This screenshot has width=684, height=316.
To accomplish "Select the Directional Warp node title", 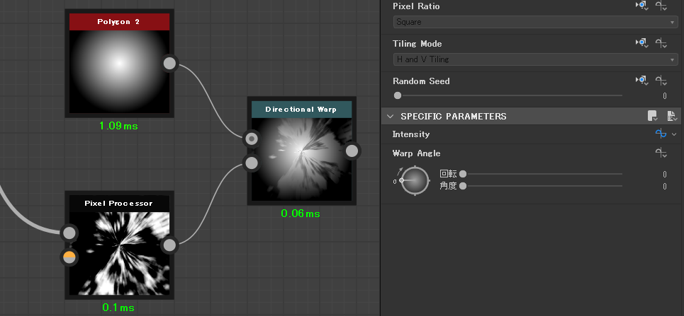I will (301, 110).
